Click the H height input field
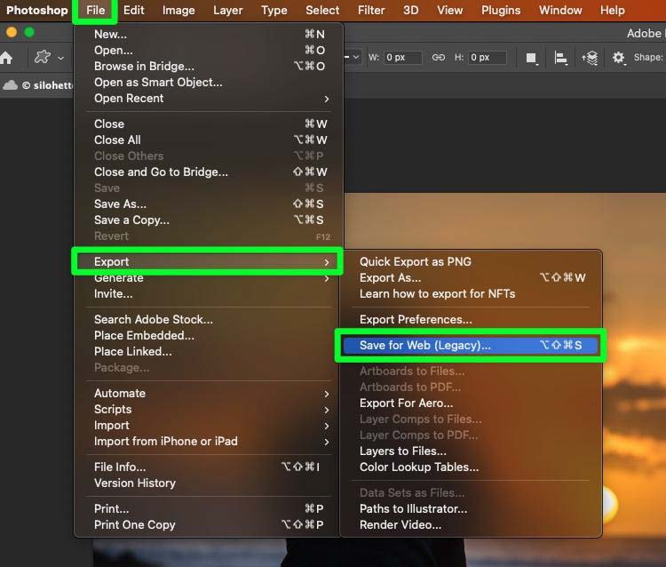The width and height of the screenshot is (666, 567). point(488,58)
